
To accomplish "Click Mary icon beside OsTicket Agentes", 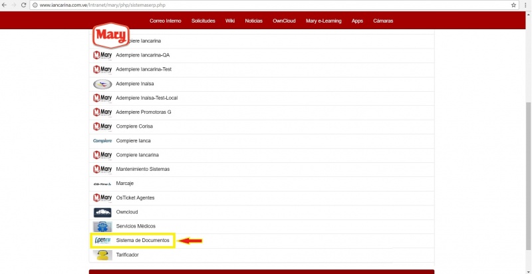I will pos(102,198).
